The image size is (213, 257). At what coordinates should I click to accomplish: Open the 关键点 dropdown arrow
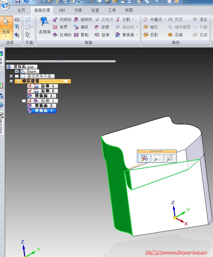(x=165, y=19)
